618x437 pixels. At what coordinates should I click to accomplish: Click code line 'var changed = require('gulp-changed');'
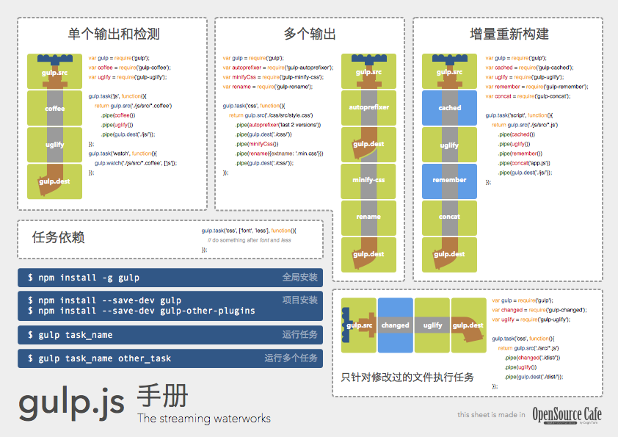(x=539, y=310)
